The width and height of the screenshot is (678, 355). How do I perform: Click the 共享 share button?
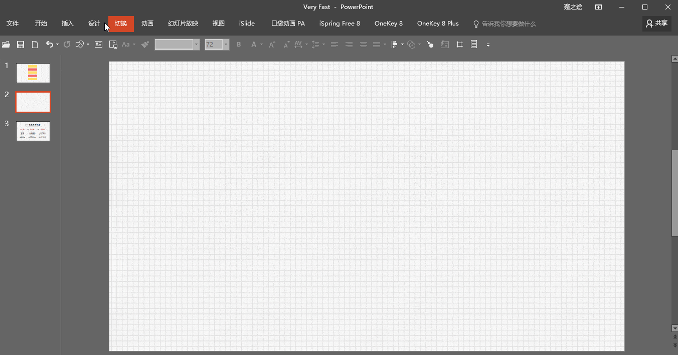pyautogui.click(x=657, y=23)
